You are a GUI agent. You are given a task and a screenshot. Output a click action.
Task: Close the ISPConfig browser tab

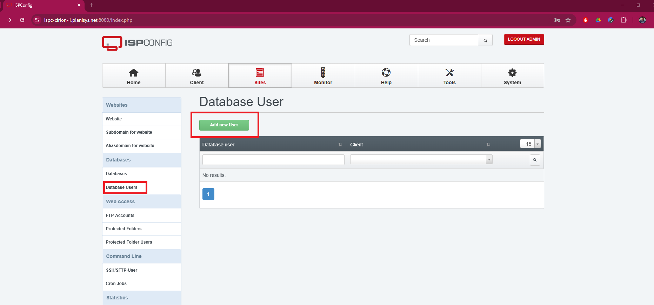tap(79, 5)
